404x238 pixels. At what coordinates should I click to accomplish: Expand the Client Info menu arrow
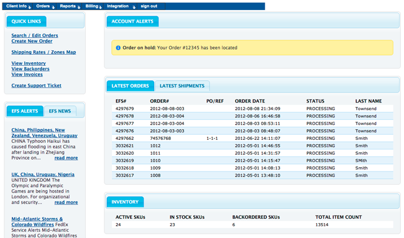click(30, 7)
